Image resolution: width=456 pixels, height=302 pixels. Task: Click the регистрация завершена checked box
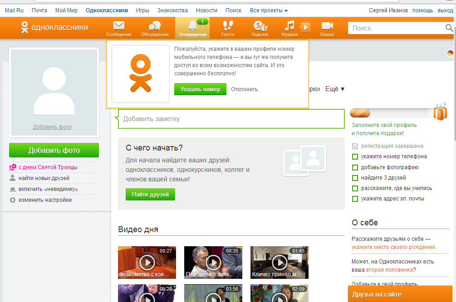[355, 146]
